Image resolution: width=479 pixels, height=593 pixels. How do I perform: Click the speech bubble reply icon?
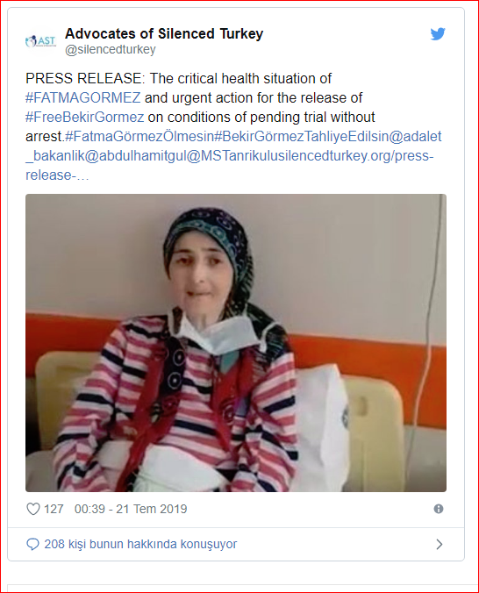point(32,544)
